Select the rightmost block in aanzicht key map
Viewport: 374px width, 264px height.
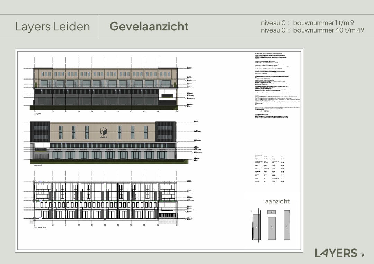[x=286, y=225]
